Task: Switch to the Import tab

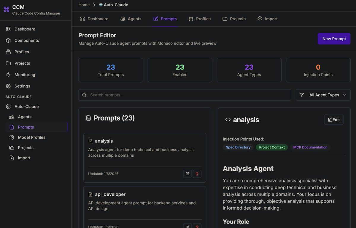Action: tap(268, 19)
